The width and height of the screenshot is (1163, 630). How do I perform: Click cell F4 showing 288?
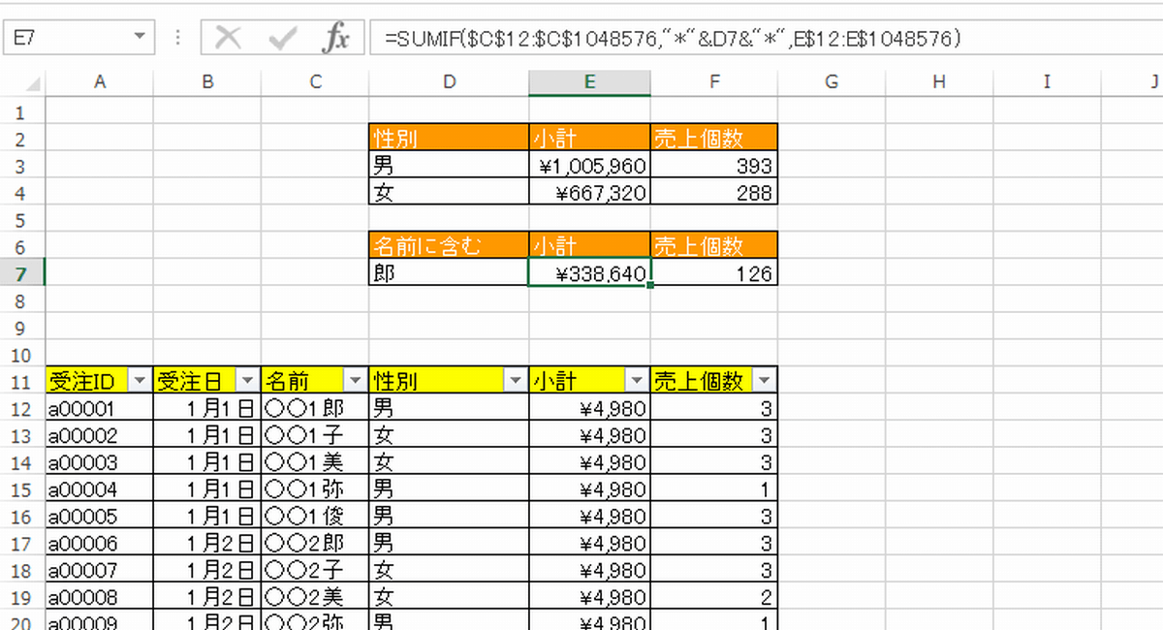click(713, 193)
